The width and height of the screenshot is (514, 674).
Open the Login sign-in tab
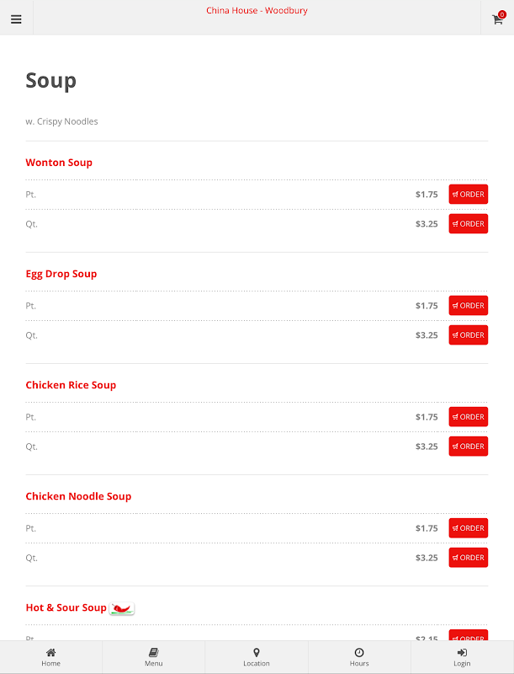[x=462, y=657]
